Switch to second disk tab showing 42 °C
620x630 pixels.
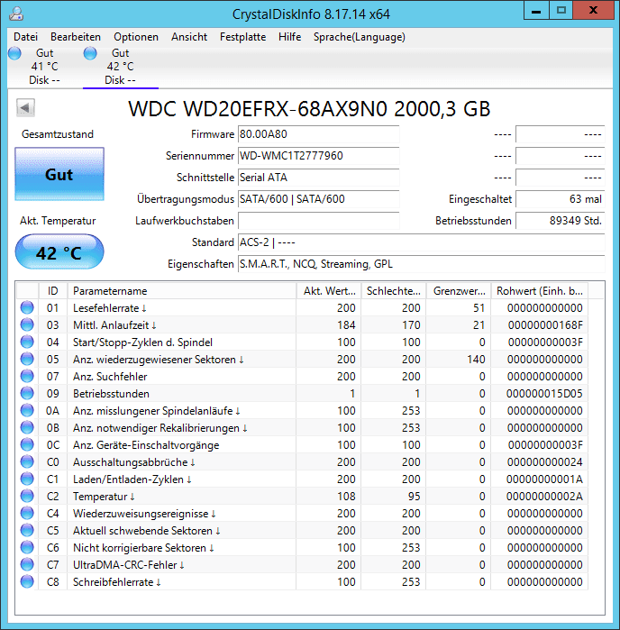[x=121, y=67]
